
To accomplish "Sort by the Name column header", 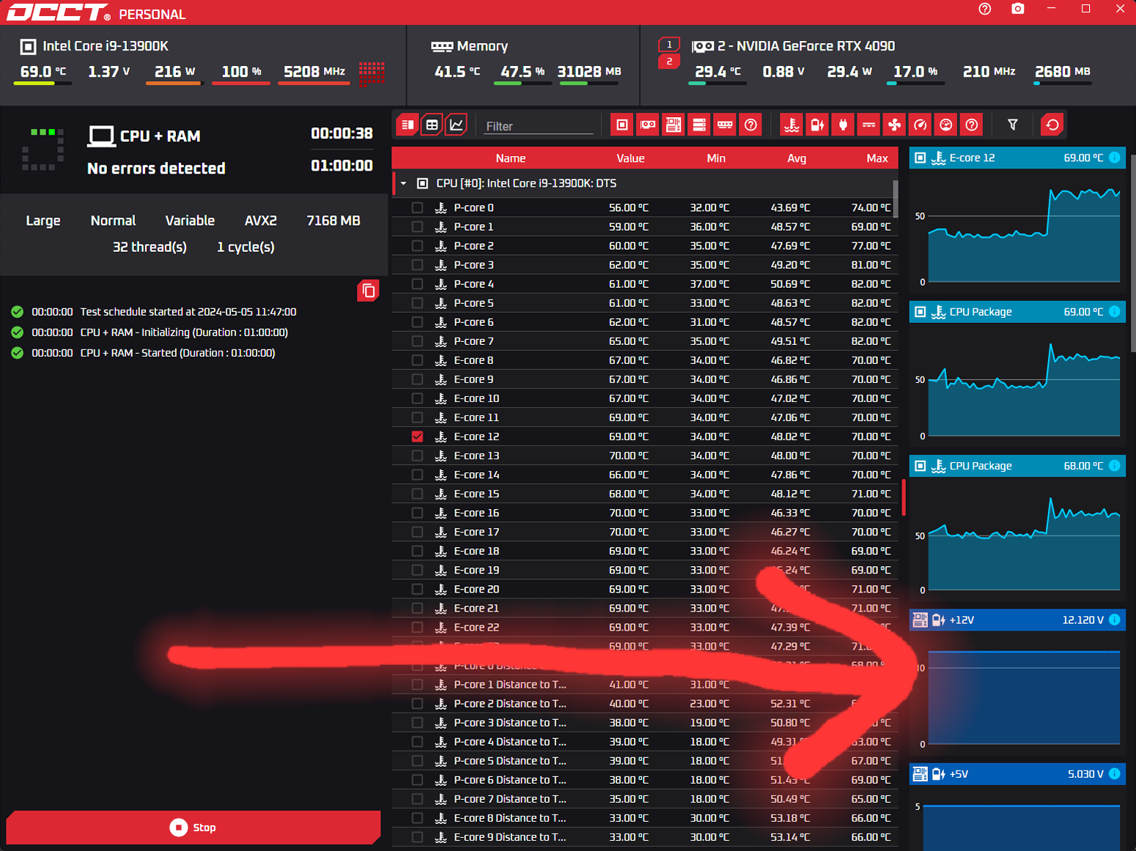I will tap(510, 158).
